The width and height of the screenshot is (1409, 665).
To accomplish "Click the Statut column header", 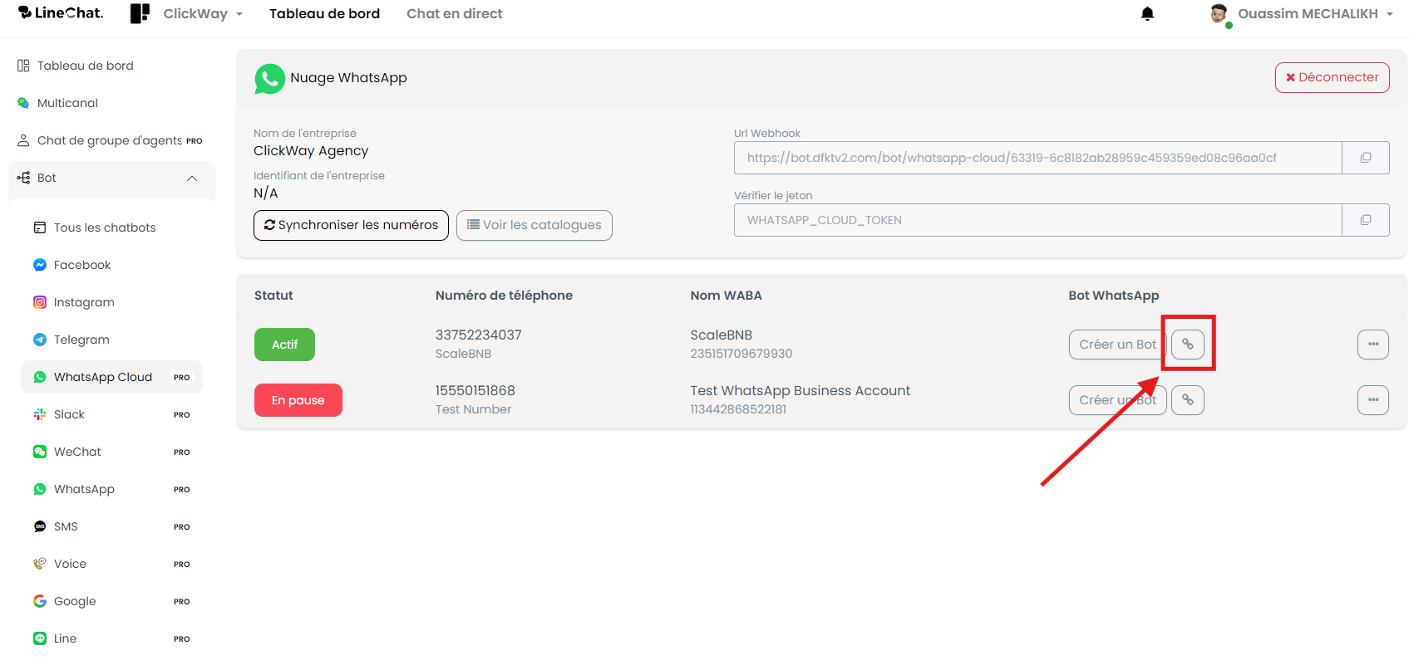I will tap(273, 296).
